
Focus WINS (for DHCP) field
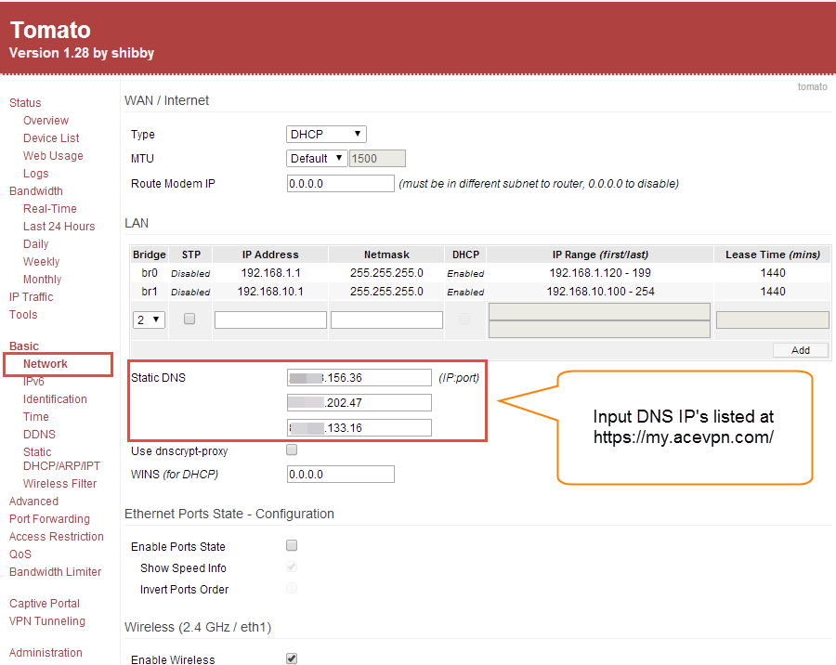(x=341, y=474)
